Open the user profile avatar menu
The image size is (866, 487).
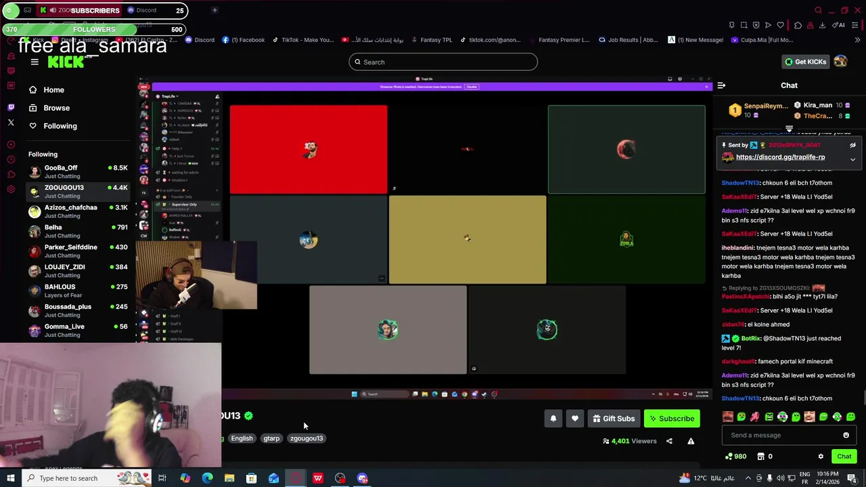click(x=840, y=62)
